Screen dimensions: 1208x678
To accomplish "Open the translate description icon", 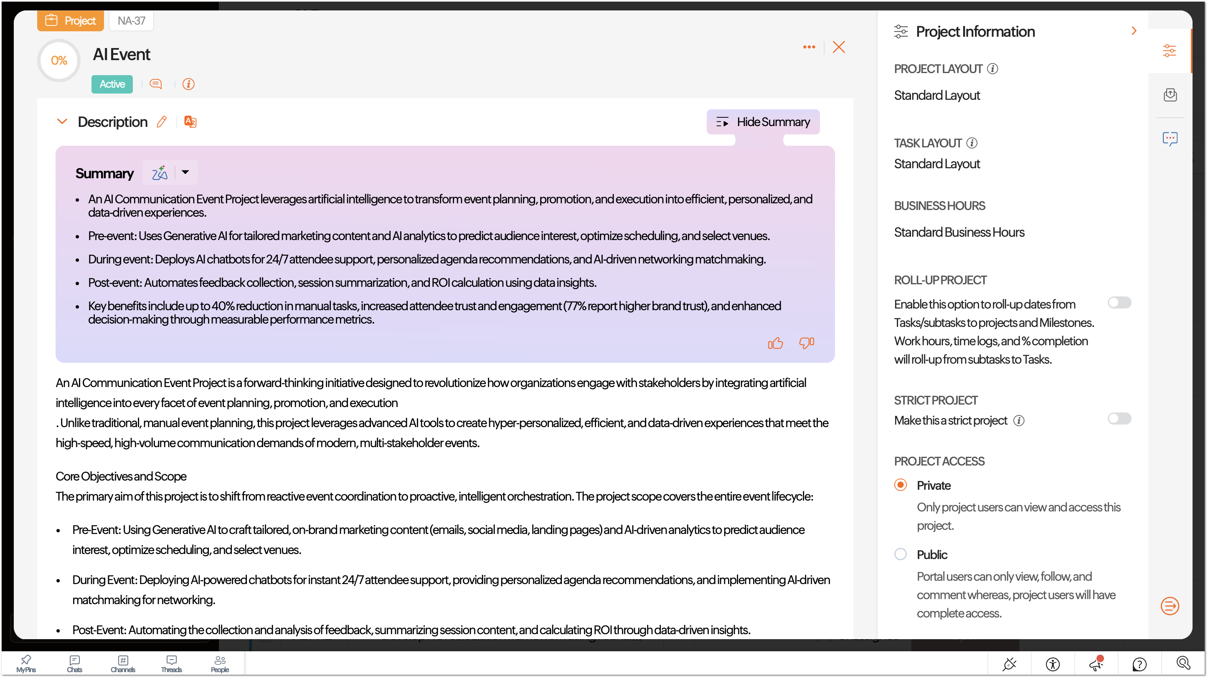I will coord(190,122).
